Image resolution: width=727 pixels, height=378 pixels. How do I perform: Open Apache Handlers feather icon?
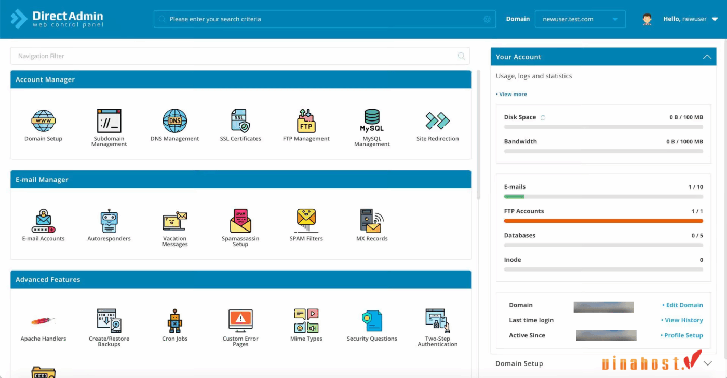tap(43, 321)
